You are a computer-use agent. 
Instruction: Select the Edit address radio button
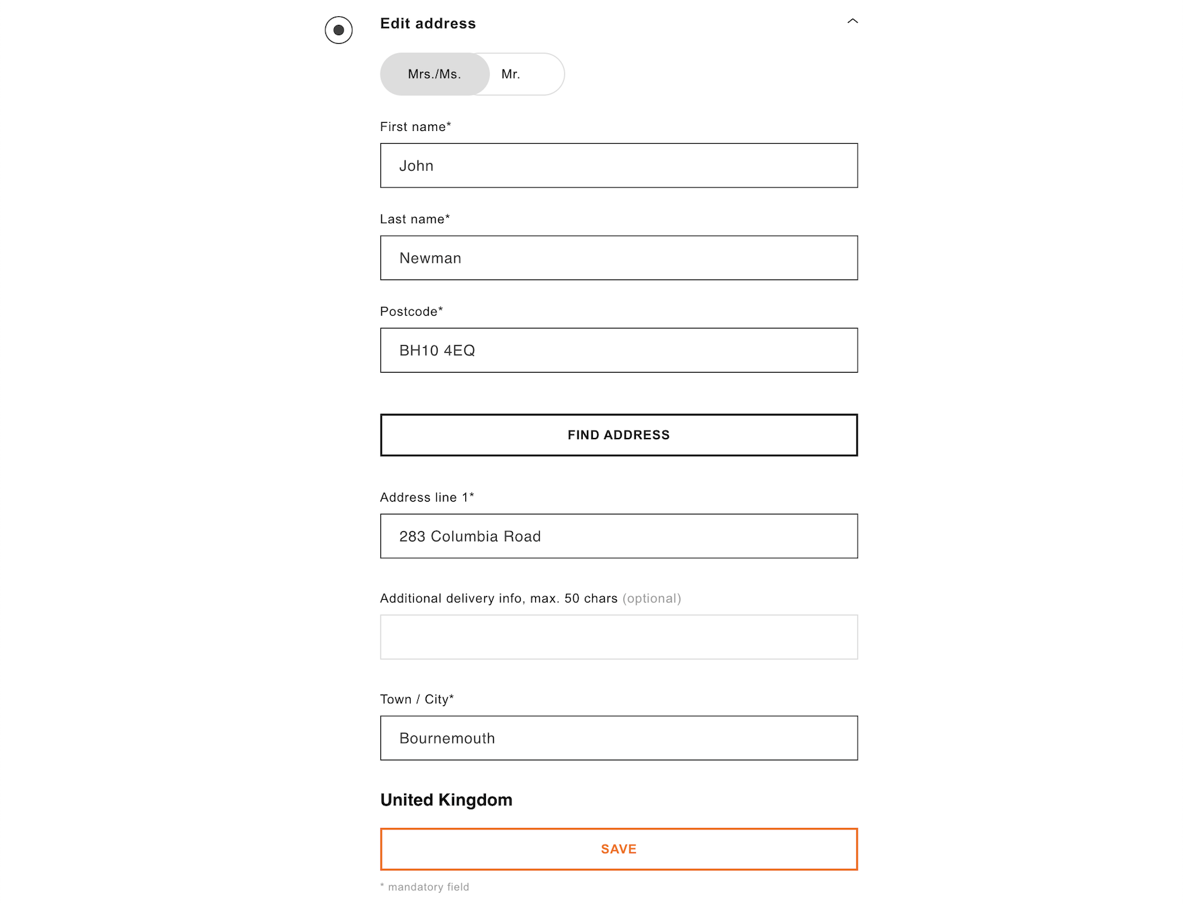pos(339,30)
